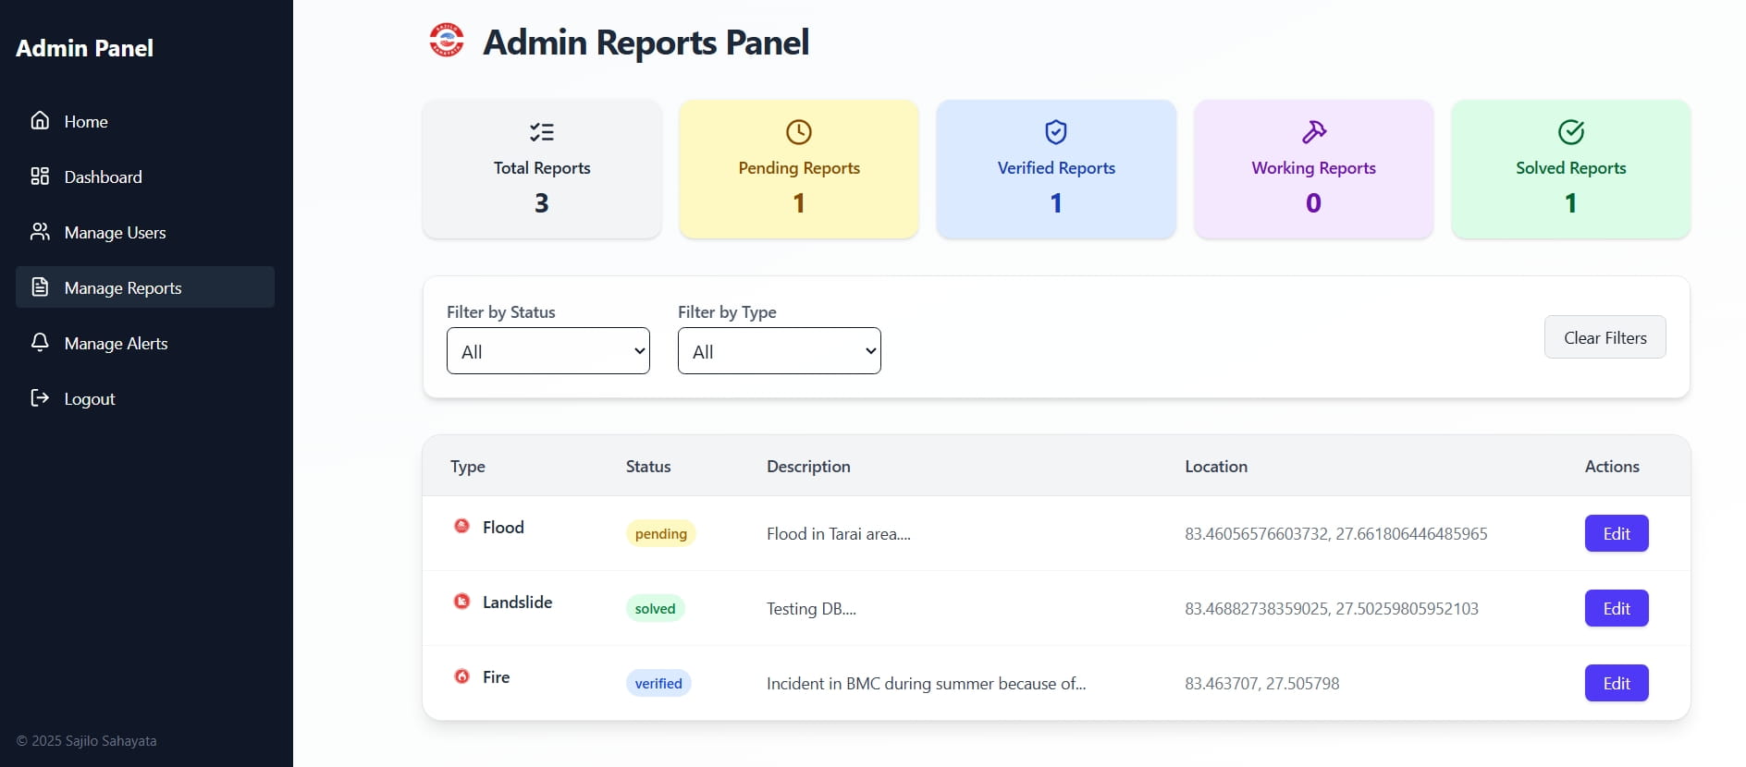The width and height of the screenshot is (1746, 767).
Task: Click the Dashboard grid icon
Action: pos(40,176)
